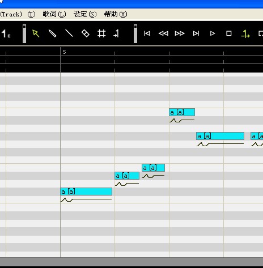Screen dimensions: 263x268
Task: Click the partially visible loop icon
Action: point(261,33)
